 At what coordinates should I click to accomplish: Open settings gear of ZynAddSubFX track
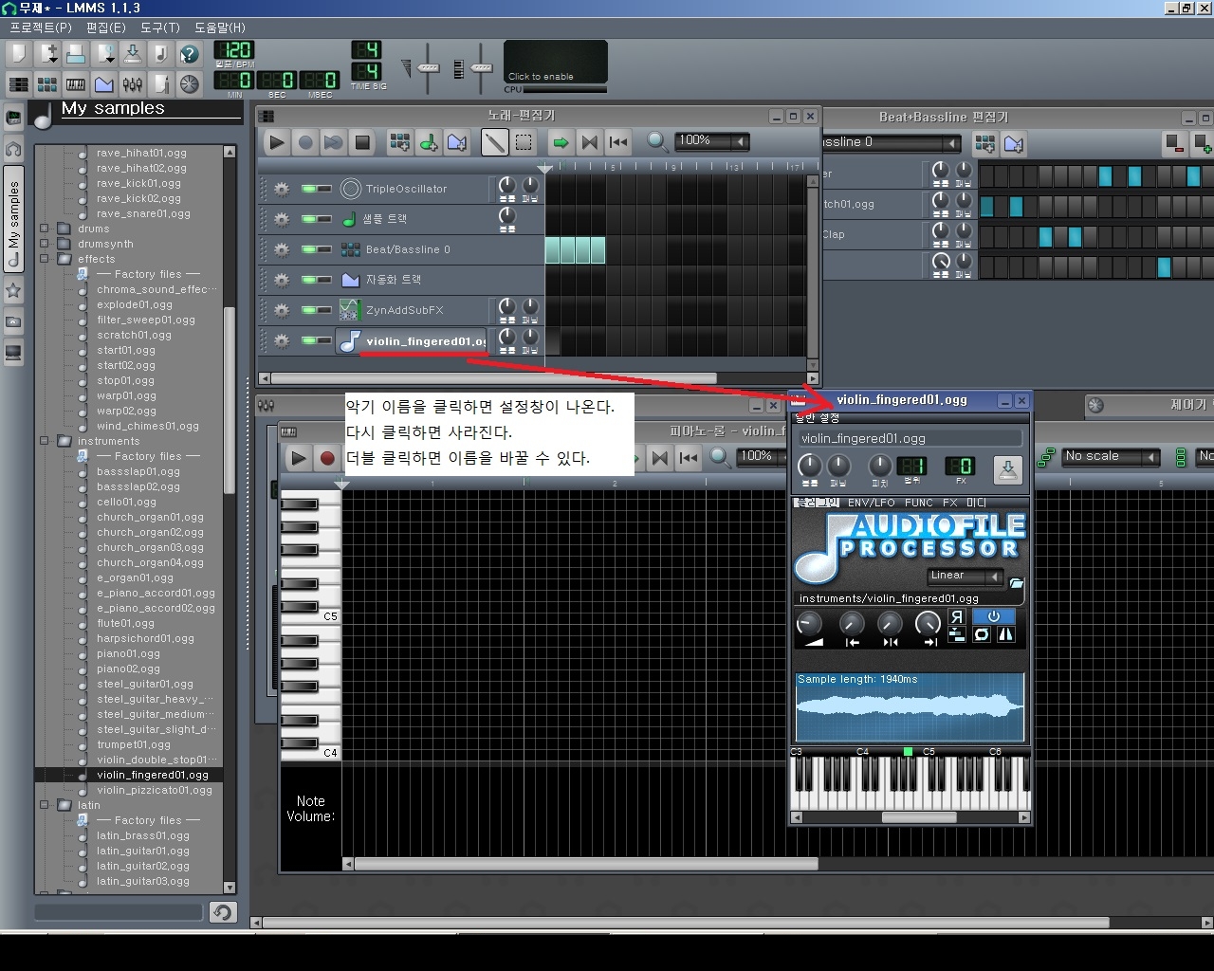281,310
